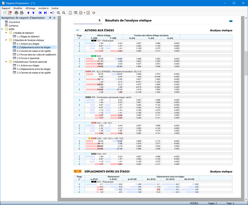Collapse the 3 Résultats pour l'analyse spectrale node
This screenshot has height=205, width=248.
pyautogui.click(x=6, y=62)
